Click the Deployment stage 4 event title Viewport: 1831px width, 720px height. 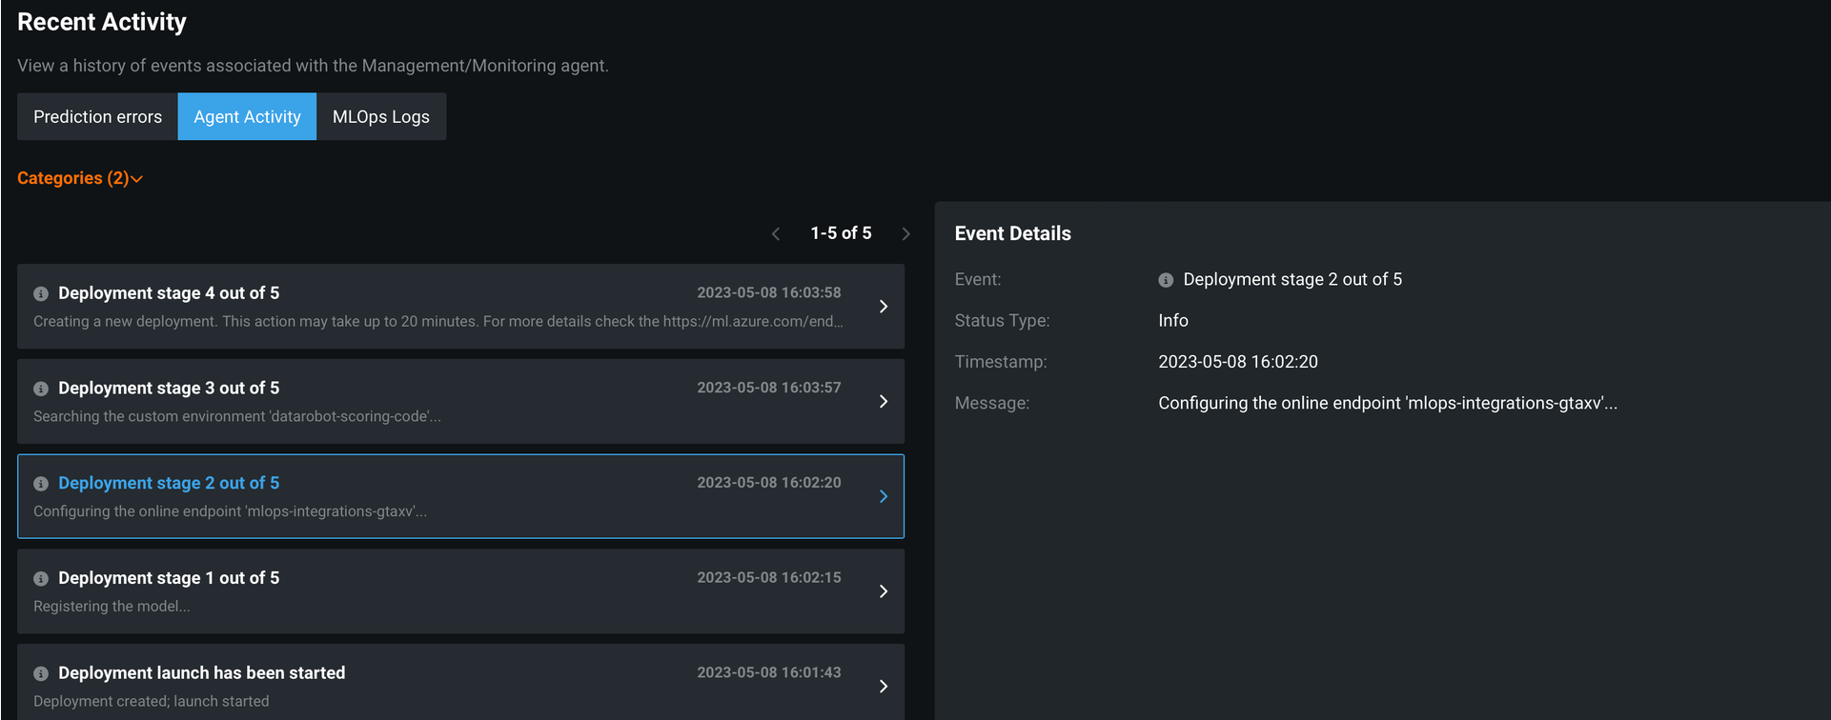[x=169, y=293]
